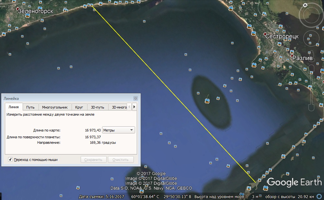Click the Сестрорецк place label
Viewport: 324px width, 200px height.
[282, 37]
